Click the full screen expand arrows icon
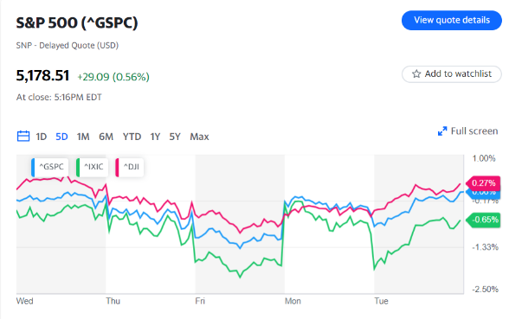 tap(442, 131)
